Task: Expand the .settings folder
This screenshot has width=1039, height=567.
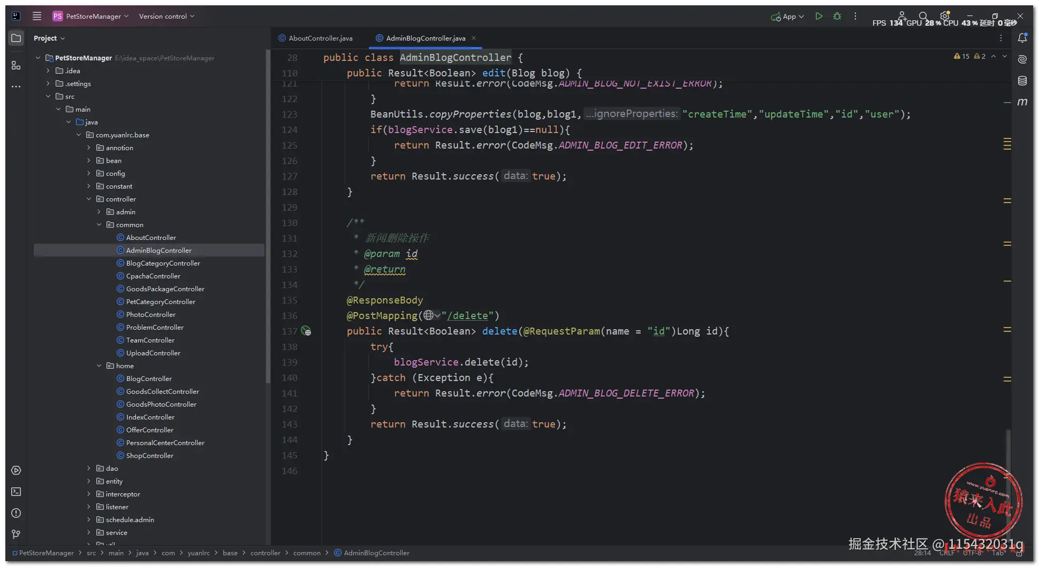Action: (x=48, y=83)
